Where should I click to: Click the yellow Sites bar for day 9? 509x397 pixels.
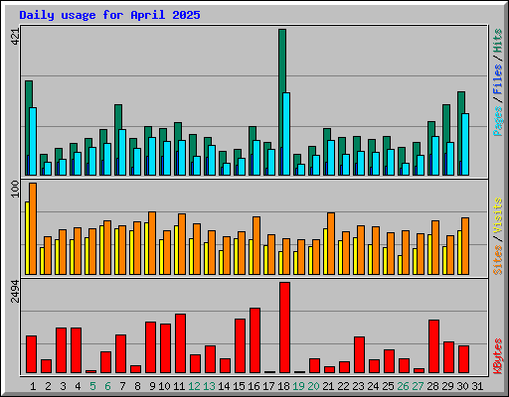(146, 248)
